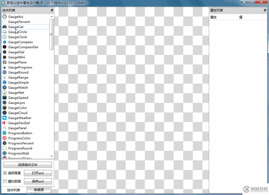Select the GaugeDecibel speaker icon

[5, 123]
